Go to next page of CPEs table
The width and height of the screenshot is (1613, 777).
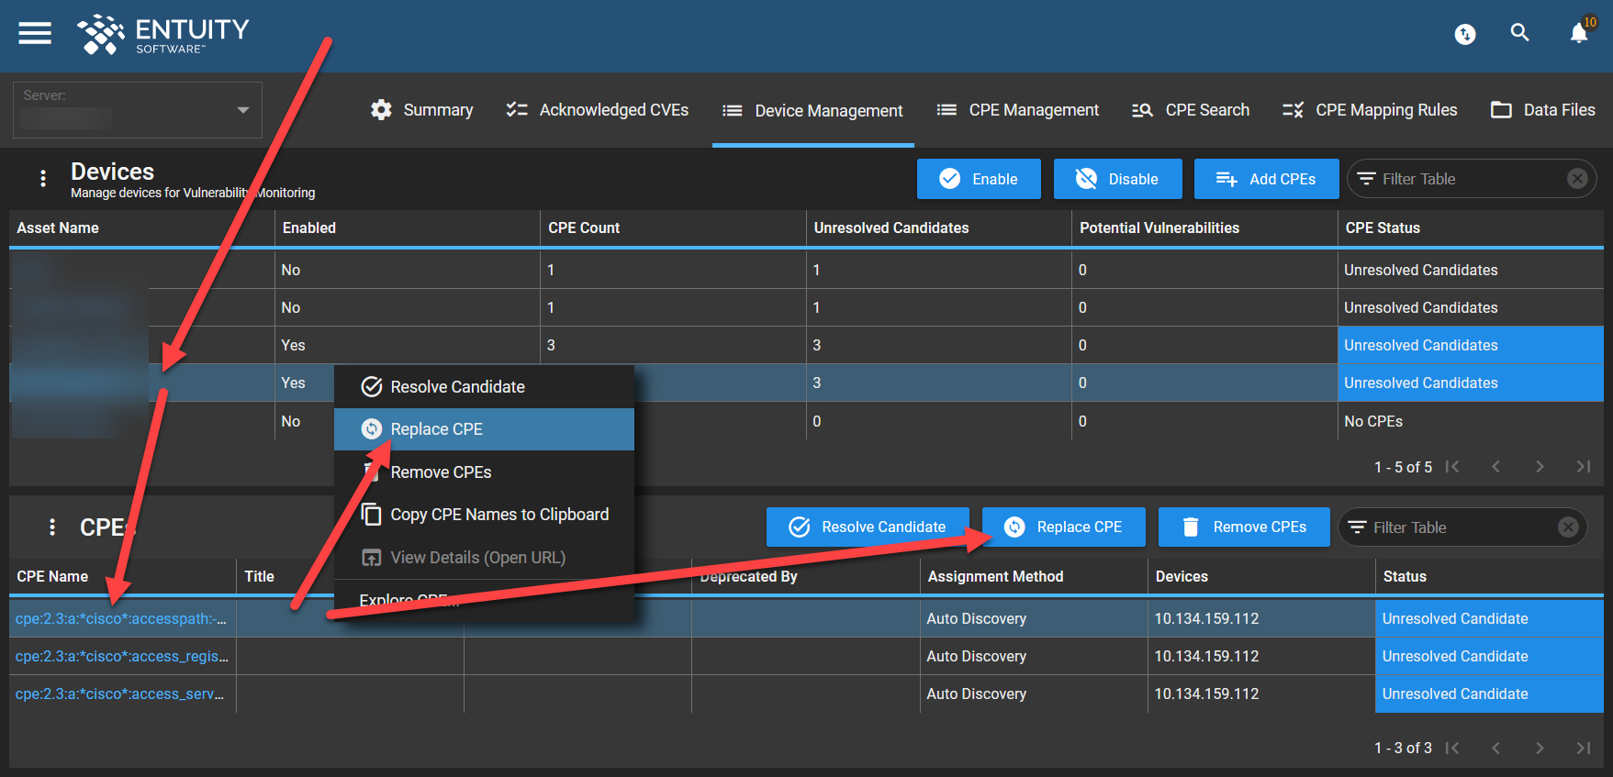[x=1540, y=748]
